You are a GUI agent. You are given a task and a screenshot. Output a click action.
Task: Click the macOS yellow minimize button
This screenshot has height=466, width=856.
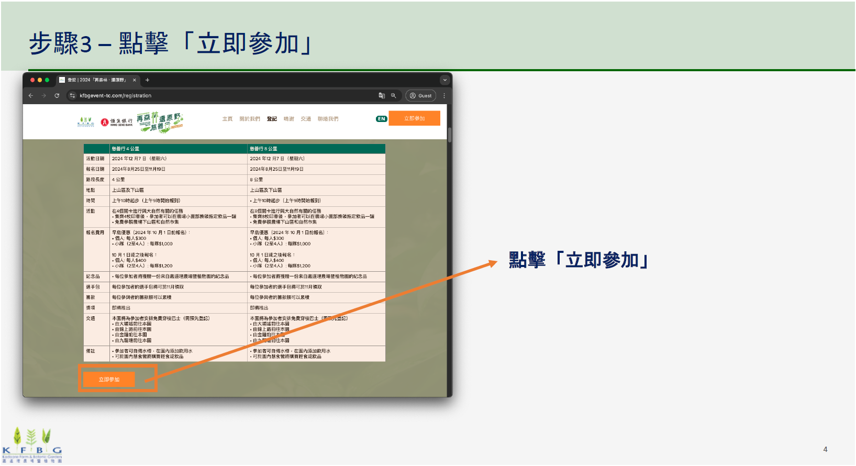pyautogui.click(x=40, y=80)
